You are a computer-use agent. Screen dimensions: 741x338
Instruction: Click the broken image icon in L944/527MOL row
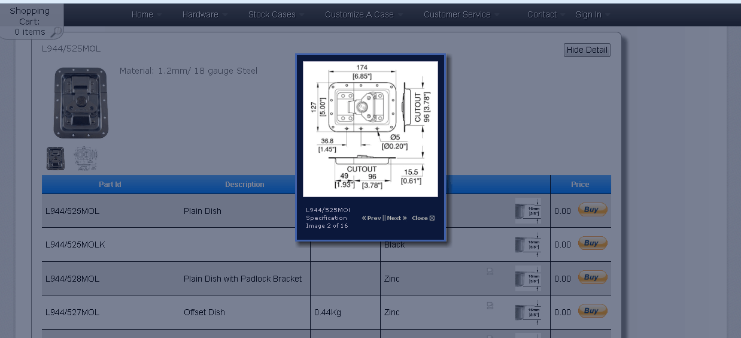pyautogui.click(x=490, y=306)
